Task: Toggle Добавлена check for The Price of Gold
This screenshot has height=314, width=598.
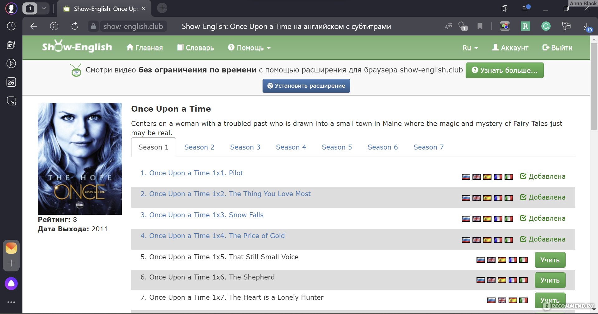Action: click(x=543, y=239)
